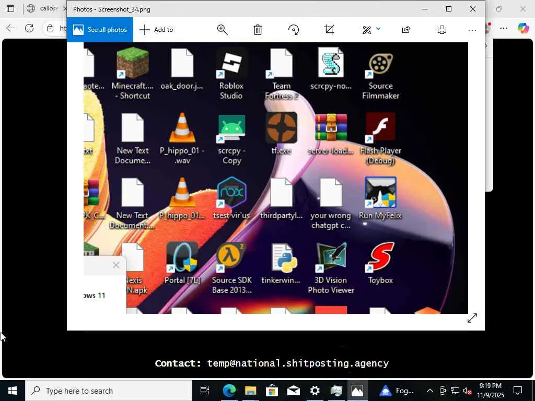Click the print icon in Photos

(442, 30)
